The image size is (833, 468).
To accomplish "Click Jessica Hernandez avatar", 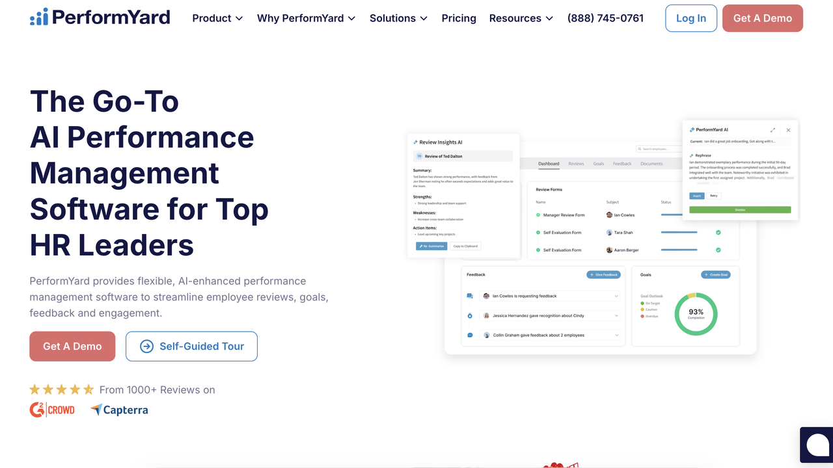I will 486,315.
